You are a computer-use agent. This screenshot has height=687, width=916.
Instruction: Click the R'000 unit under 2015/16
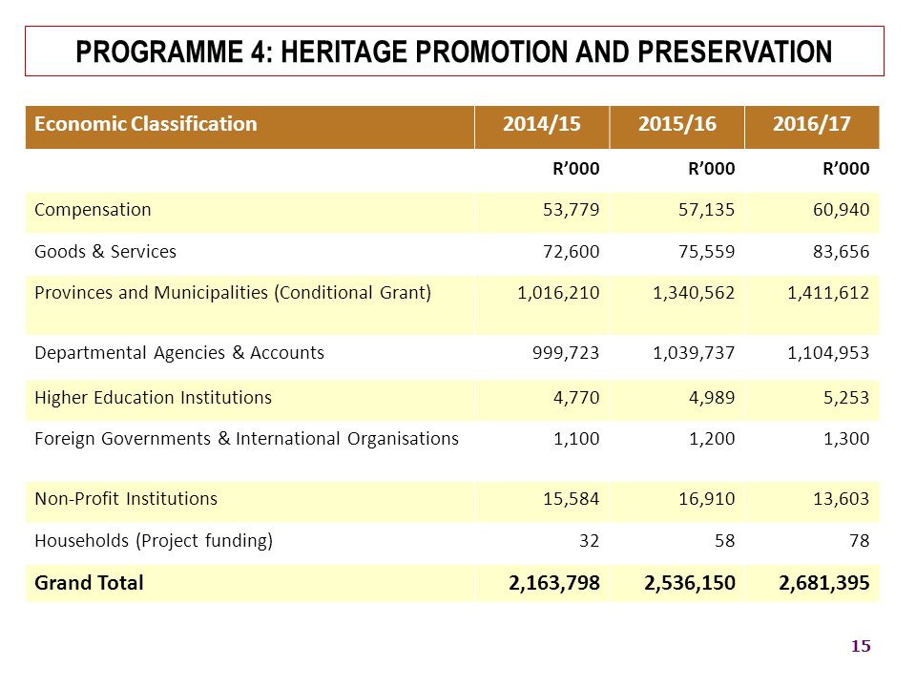click(x=712, y=169)
